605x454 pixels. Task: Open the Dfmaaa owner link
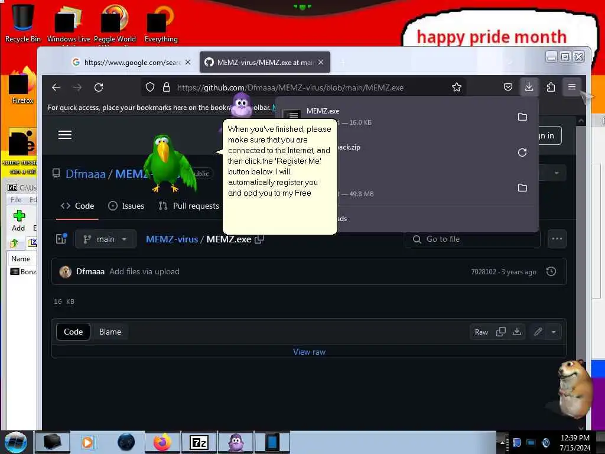point(86,174)
